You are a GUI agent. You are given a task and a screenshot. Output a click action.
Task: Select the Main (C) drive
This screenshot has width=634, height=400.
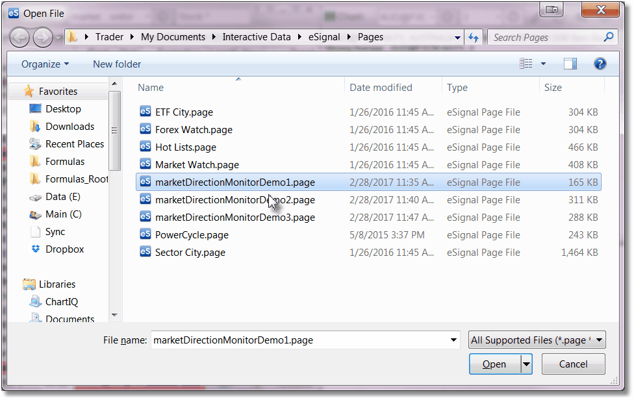pyautogui.click(x=64, y=214)
